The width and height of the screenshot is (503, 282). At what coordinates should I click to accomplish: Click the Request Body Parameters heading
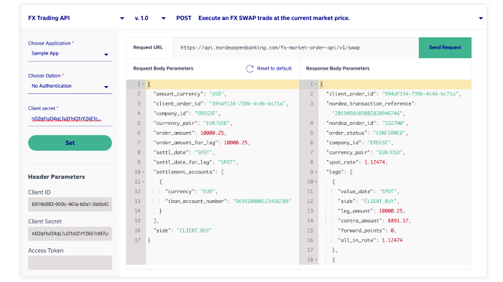click(x=163, y=69)
